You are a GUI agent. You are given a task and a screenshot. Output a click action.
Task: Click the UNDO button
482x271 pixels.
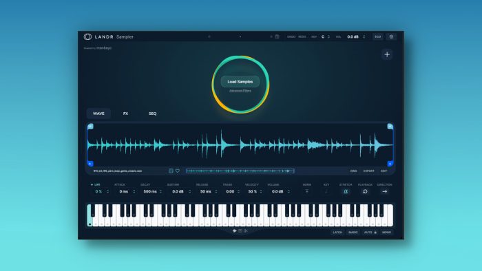pyautogui.click(x=291, y=37)
